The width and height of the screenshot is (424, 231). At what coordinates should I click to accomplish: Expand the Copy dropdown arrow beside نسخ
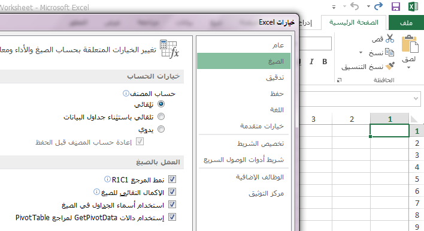361,53
